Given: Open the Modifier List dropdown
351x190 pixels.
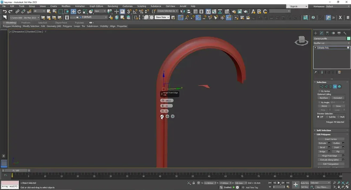Looking at the screenshot, I should pyautogui.click(x=332, y=43).
